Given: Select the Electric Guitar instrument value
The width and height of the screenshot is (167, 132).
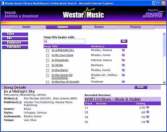Looking at the screenshot, I should pyautogui.click(x=33, y=116).
